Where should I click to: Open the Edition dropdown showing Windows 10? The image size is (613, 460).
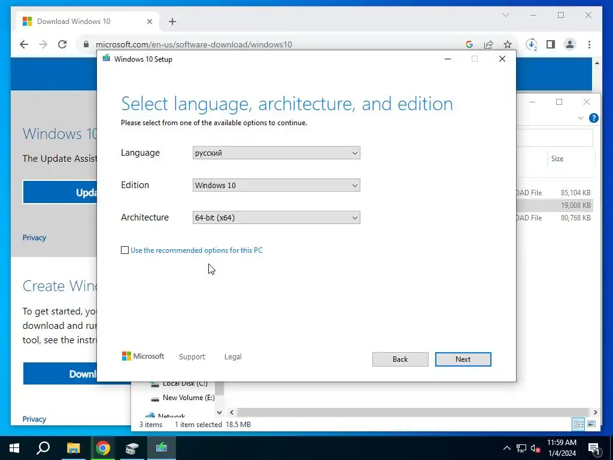(276, 186)
